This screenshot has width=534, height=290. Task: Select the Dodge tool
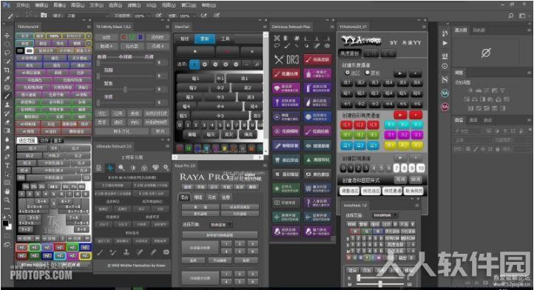point(7,148)
